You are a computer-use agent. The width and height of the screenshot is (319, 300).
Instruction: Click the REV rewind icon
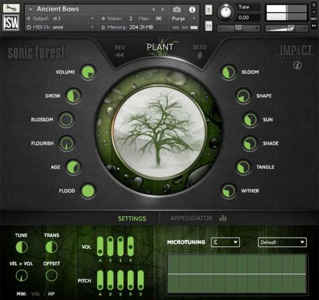click(120, 55)
